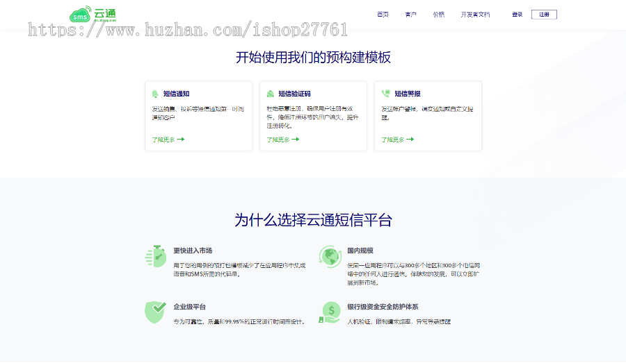Go to 首页 in the navigation bar
The width and height of the screenshot is (626, 363).
pyautogui.click(x=383, y=15)
